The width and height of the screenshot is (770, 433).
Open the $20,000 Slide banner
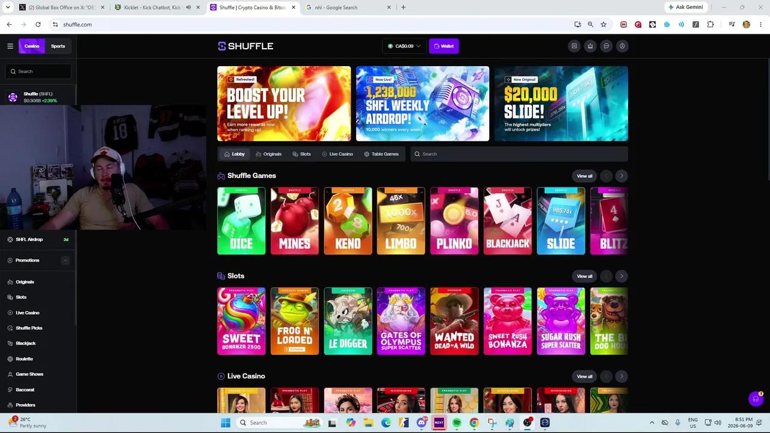tap(561, 103)
